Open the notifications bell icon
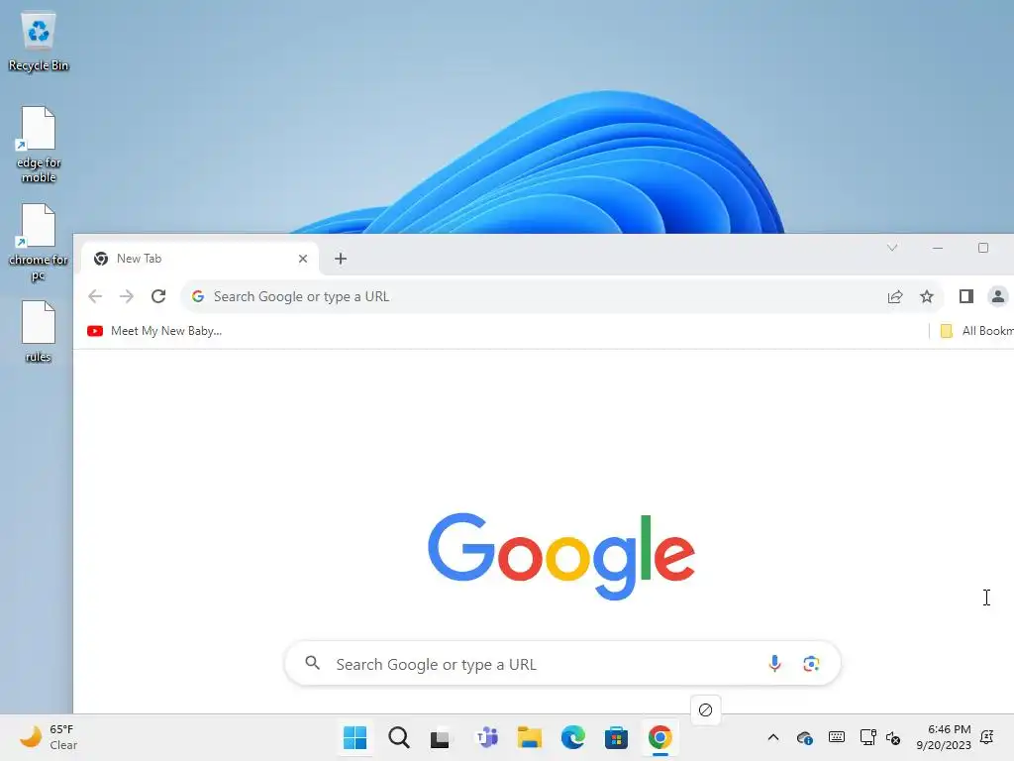This screenshot has height=761, width=1014. click(x=987, y=737)
